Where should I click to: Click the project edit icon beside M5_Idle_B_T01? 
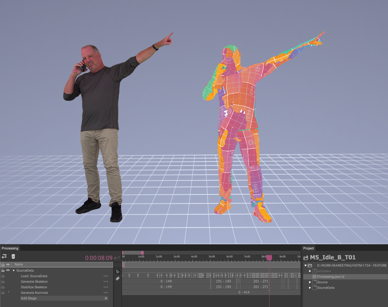click(306, 258)
